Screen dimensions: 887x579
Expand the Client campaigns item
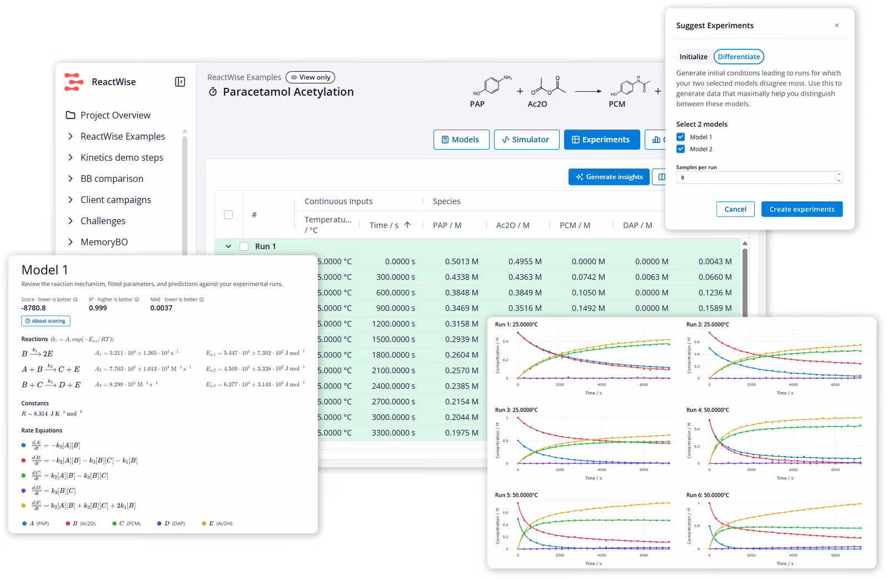click(71, 200)
